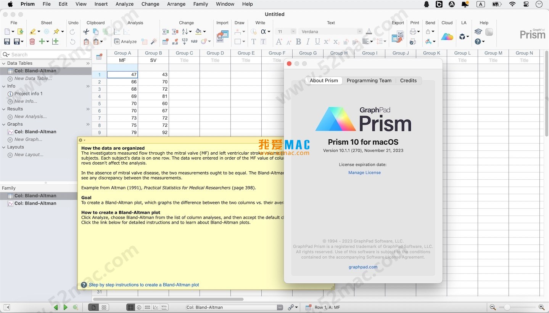Click the previous sheet green arrow
The height and width of the screenshot is (313, 549).
(x=56, y=307)
